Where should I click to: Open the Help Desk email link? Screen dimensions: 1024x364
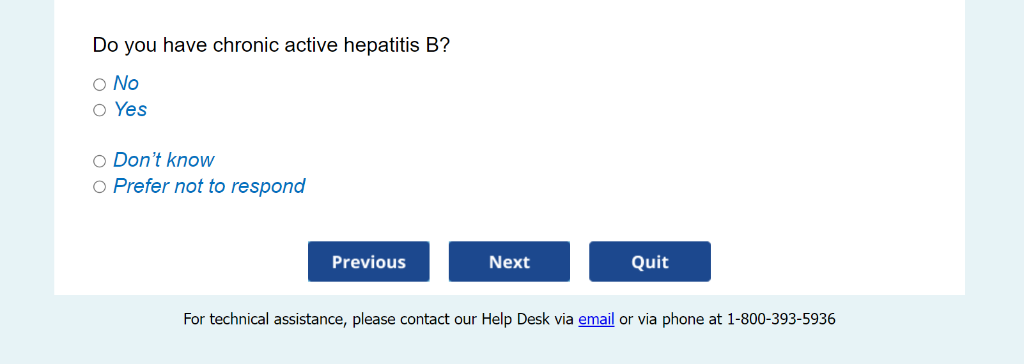pyautogui.click(x=596, y=319)
